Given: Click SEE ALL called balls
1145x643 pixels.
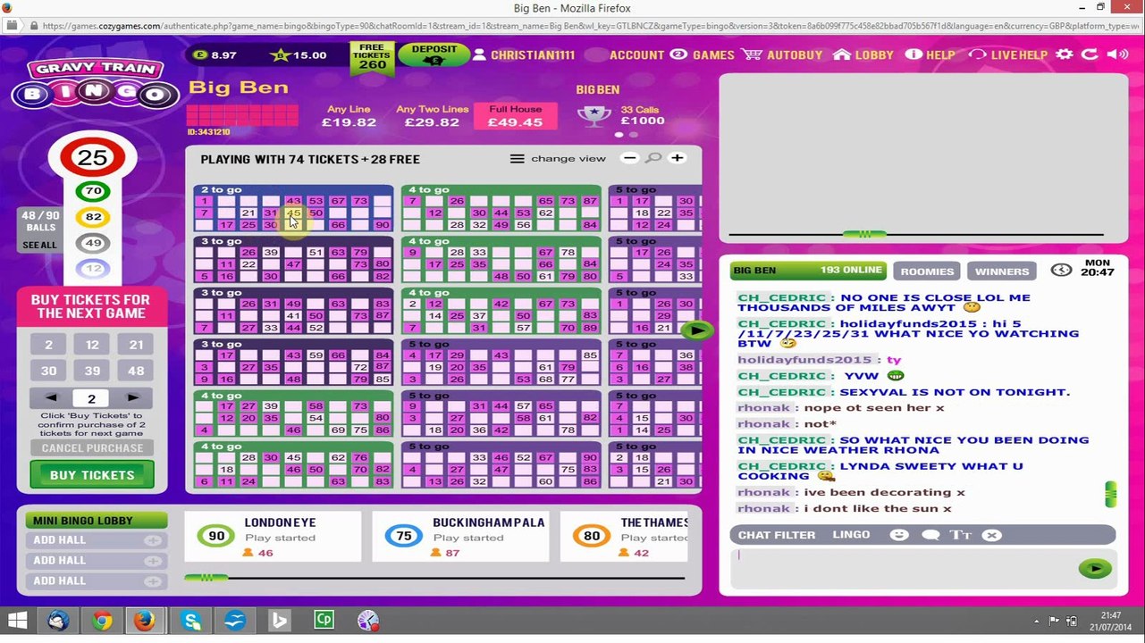Looking at the screenshot, I should tap(39, 245).
